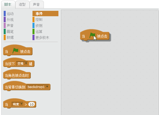Open the 空格 key dropdown
Screen dimensions: 159x115
22,64
